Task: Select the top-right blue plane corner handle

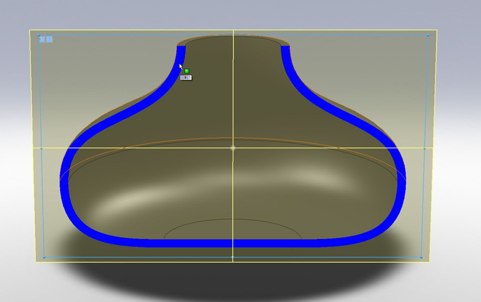Action: click(428, 35)
